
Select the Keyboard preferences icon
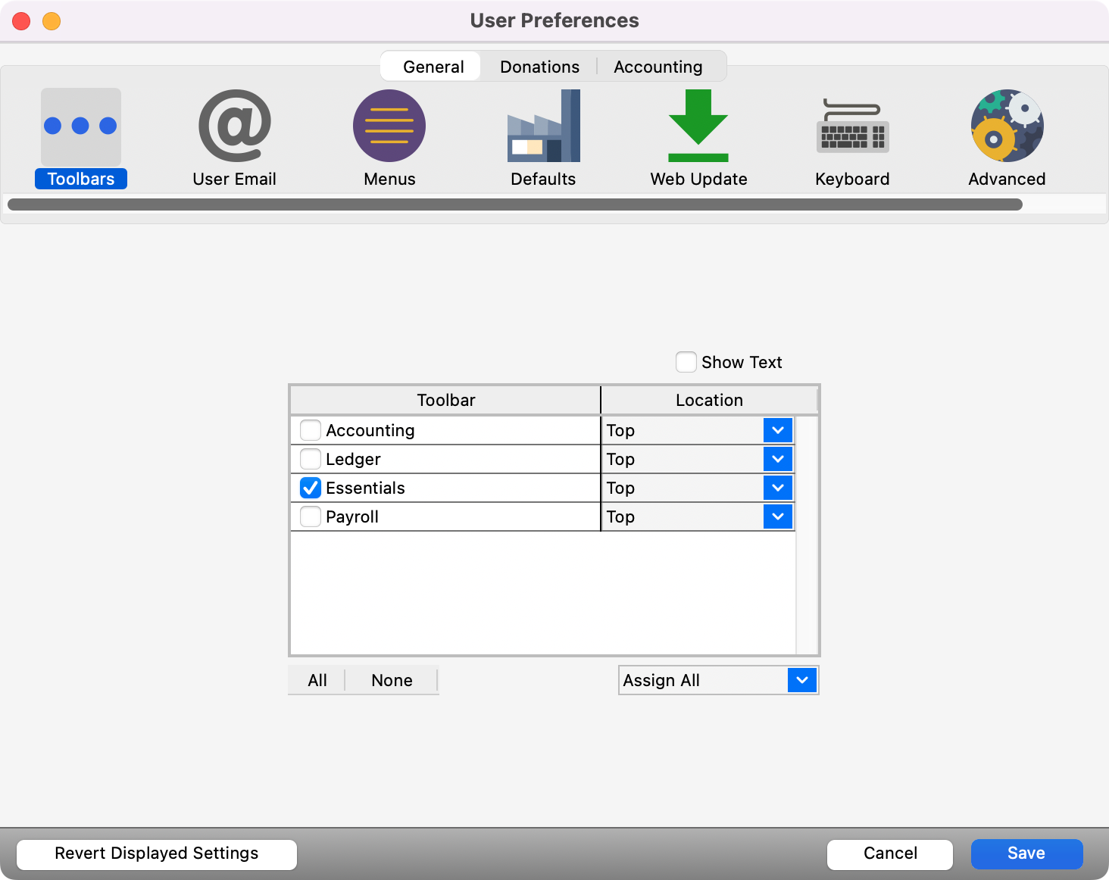tap(852, 126)
